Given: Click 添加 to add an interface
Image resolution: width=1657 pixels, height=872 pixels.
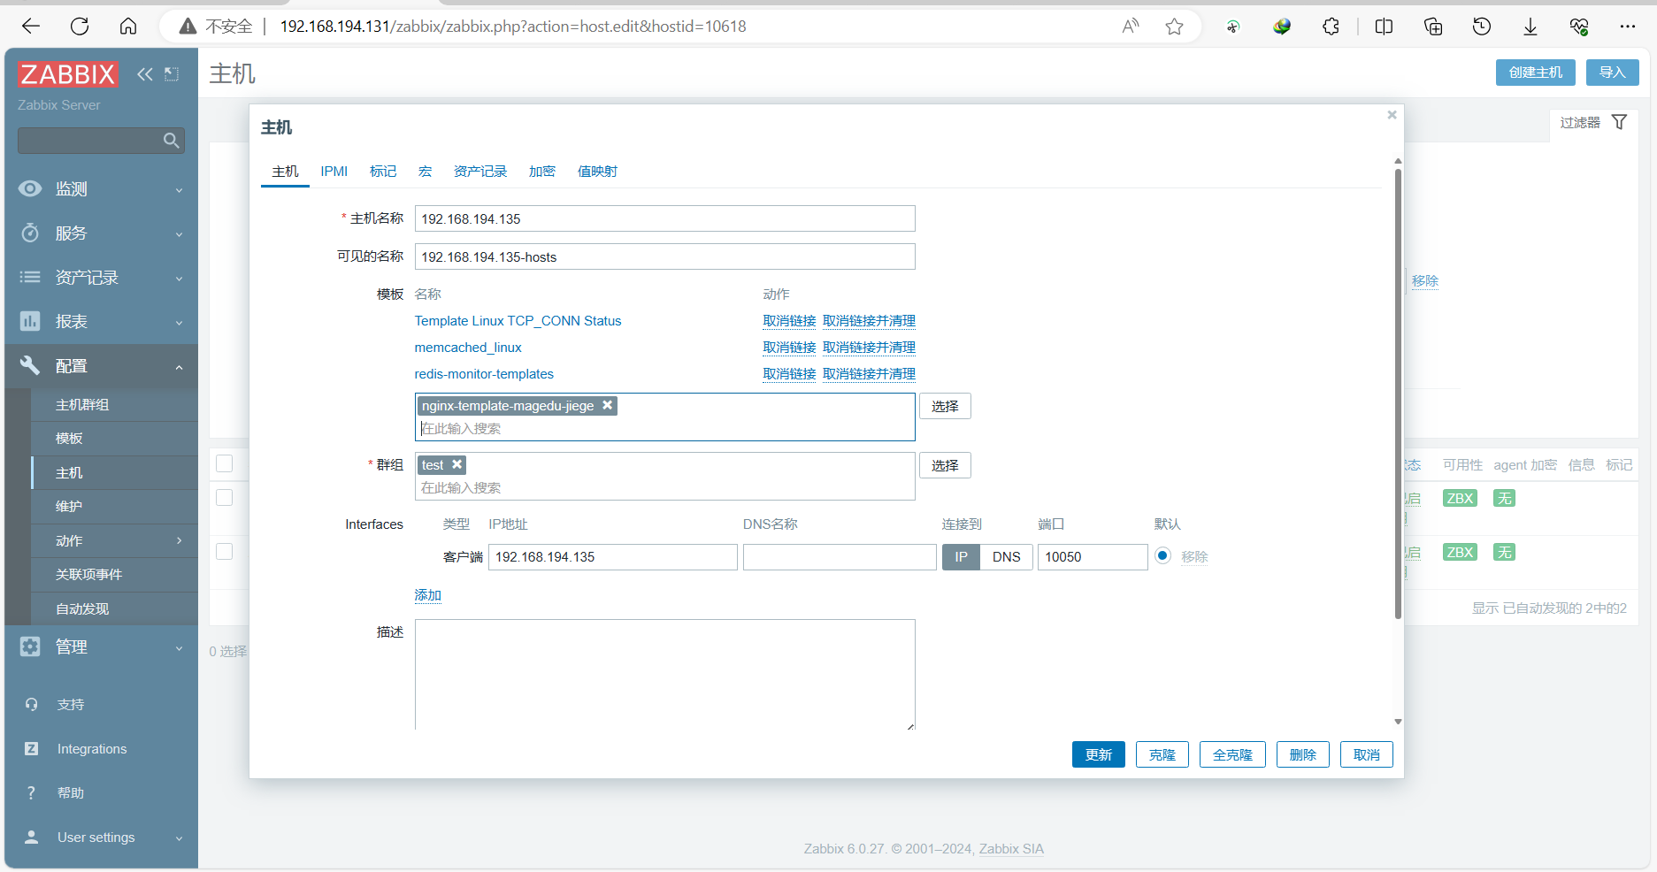Looking at the screenshot, I should 427,595.
